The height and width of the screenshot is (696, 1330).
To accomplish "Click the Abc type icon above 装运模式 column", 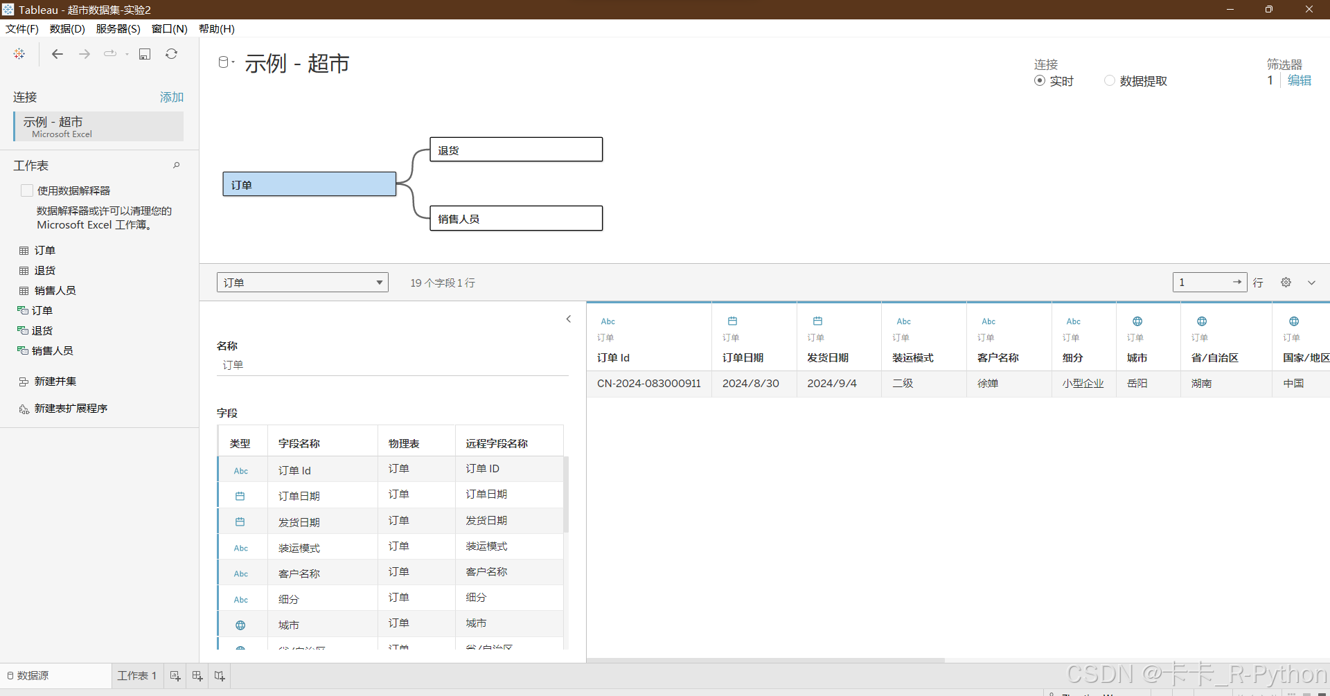I will (x=904, y=321).
